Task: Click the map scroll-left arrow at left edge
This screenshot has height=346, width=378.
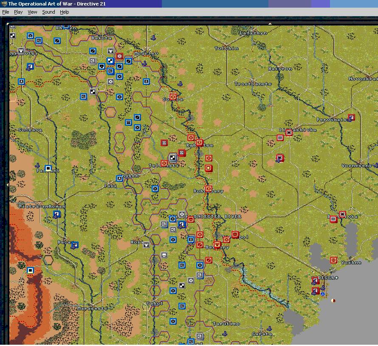Action: (x=8, y=185)
